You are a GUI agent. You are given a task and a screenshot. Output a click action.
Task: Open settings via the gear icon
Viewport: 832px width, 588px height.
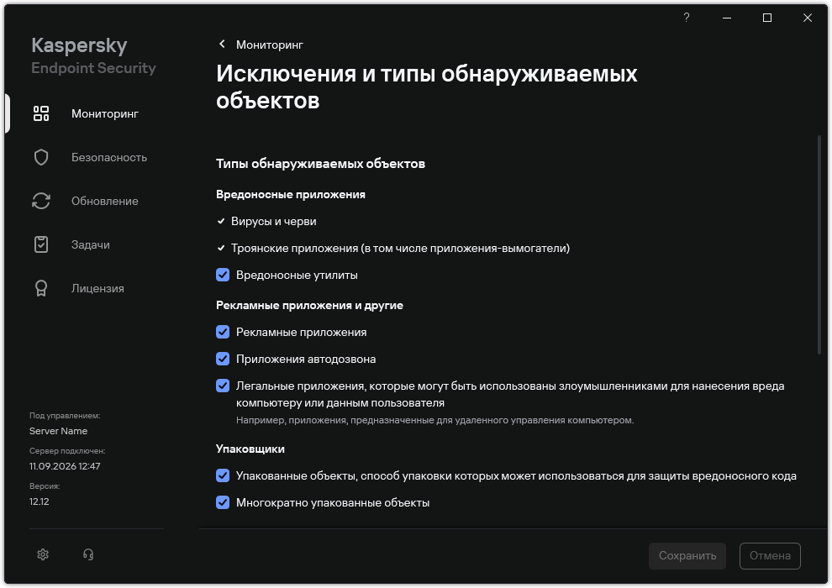(x=43, y=554)
